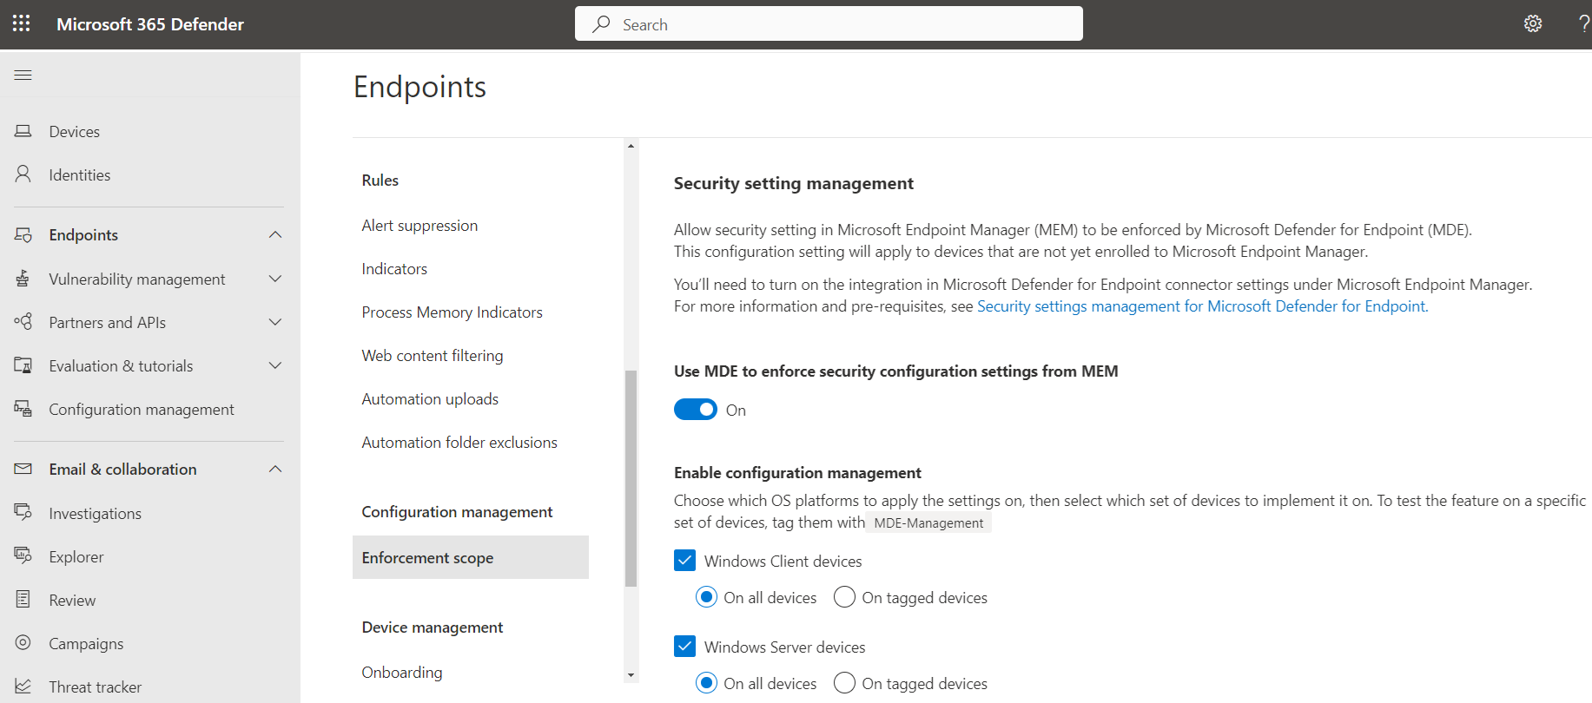The image size is (1592, 703).
Task: Click the Investigations icon in sidebar
Action: [x=23, y=513]
